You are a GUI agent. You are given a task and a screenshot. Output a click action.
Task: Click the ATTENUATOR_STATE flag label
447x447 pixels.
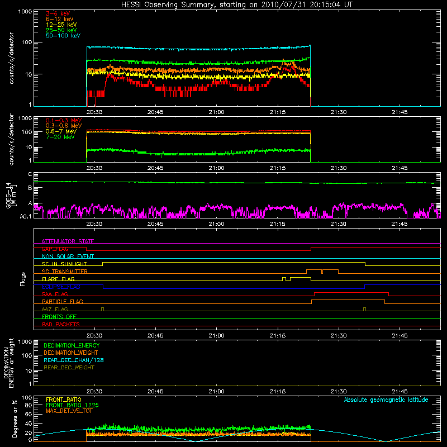68,241
